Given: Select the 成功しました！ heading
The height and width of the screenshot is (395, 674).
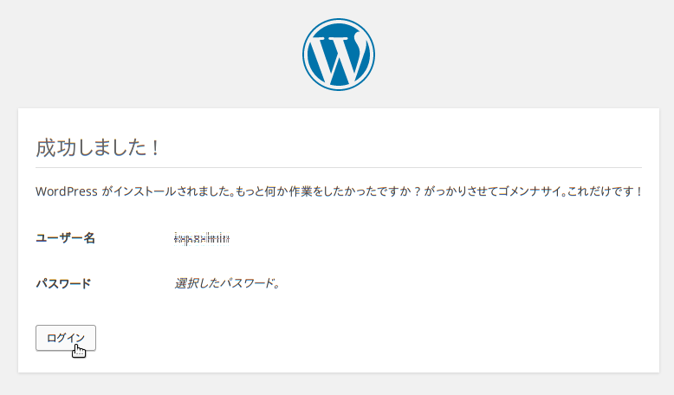Looking at the screenshot, I should (x=98, y=148).
